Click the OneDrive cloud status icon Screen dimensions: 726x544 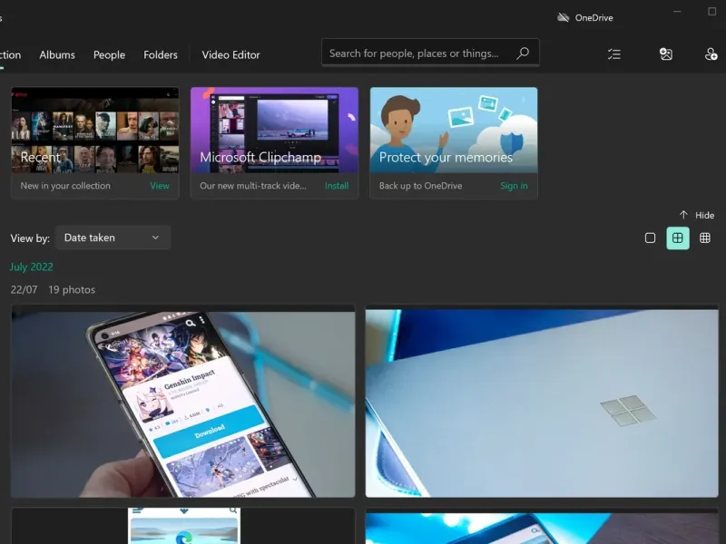tap(563, 17)
